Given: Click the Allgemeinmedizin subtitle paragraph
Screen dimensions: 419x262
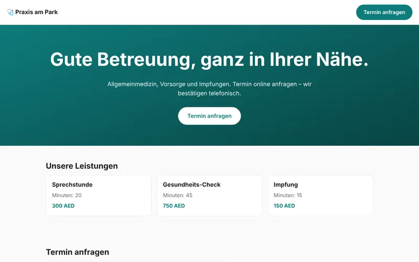Looking at the screenshot, I should (x=210, y=89).
